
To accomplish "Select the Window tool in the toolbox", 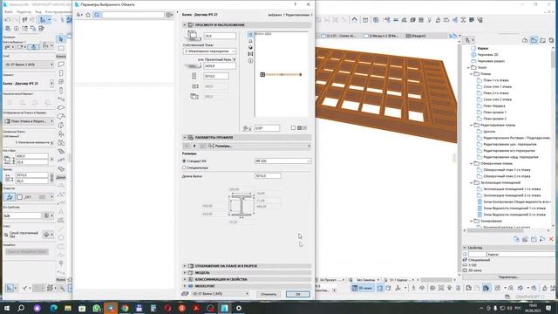I will tap(61, 82).
